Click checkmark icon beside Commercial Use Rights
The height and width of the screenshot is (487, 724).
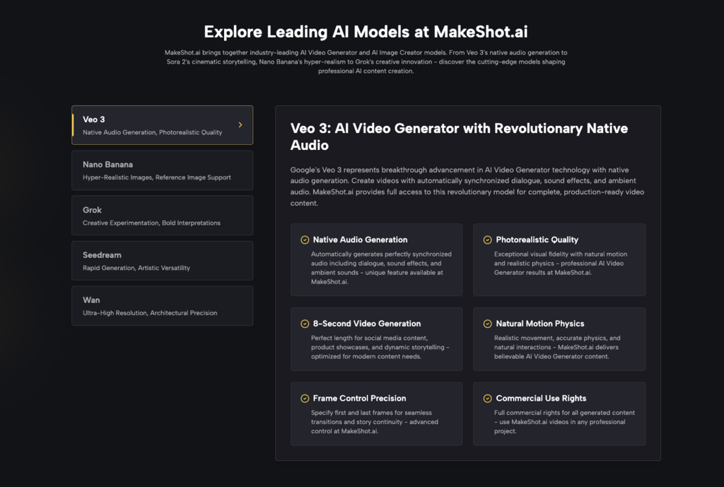tap(487, 399)
